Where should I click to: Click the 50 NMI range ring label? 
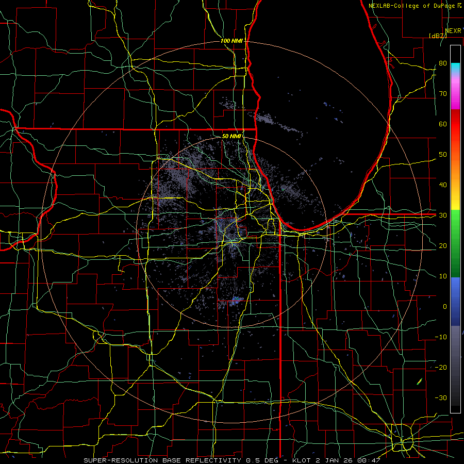[x=231, y=136]
